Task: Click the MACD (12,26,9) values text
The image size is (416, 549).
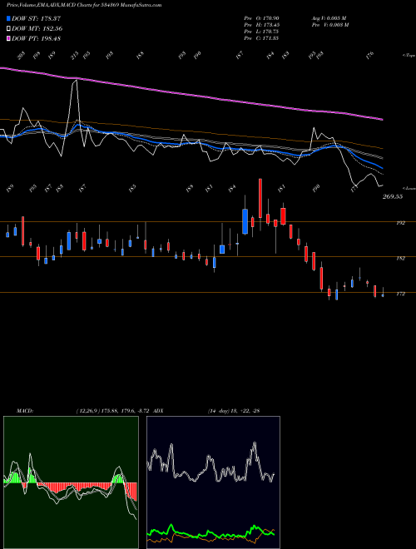Action: click(113, 410)
